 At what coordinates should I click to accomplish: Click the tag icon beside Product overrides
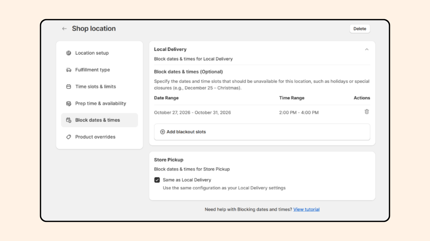(x=69, y=137)
